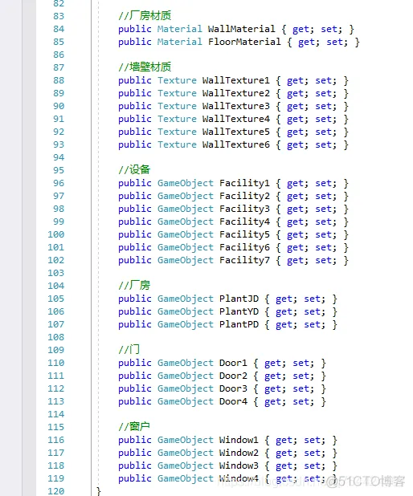The height and width of the screenshot is (496, 413).
Task: Click the FloorMaterial property name
Action: pyautogui.click(x=244, y=42)
